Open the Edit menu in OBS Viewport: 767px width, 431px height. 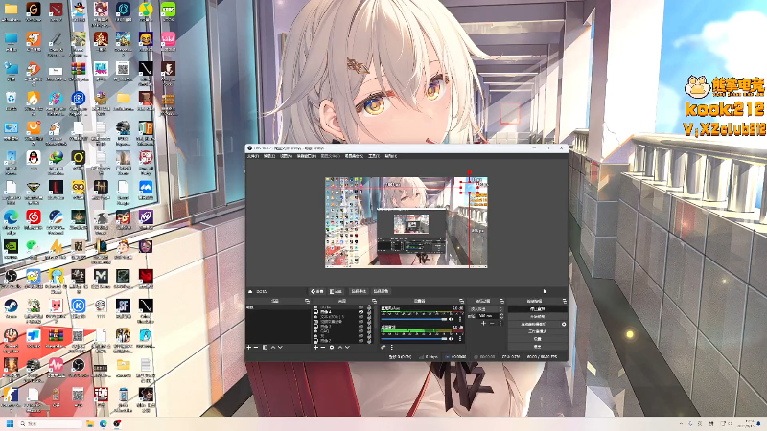[269, 156]
